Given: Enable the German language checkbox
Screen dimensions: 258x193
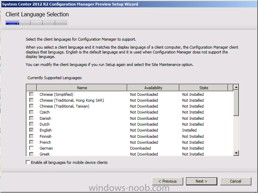Looking at the screenshot, I should [x=31, y=148].
